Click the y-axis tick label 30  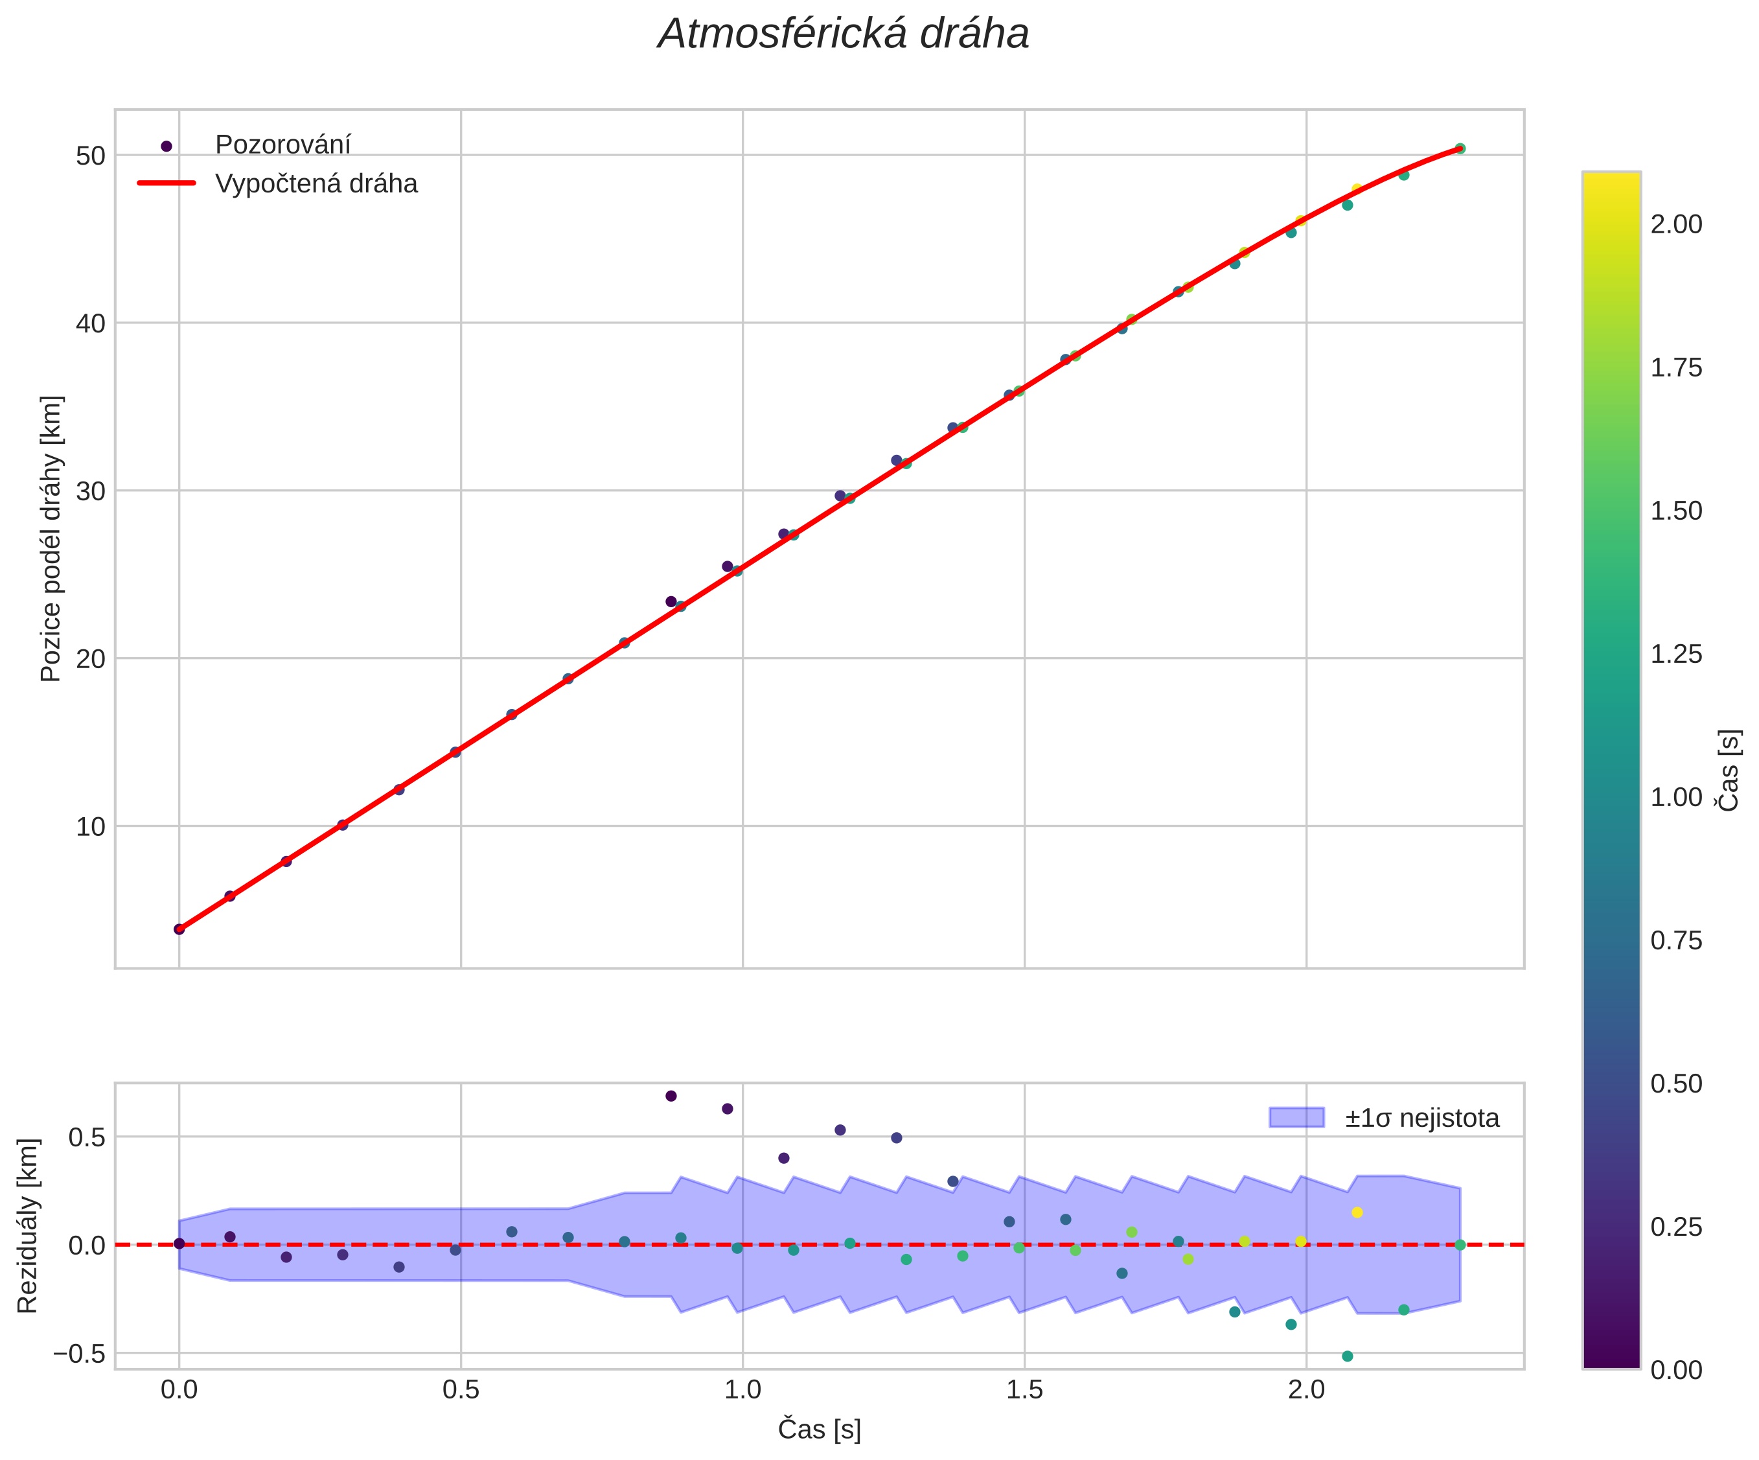coord(89,491)
